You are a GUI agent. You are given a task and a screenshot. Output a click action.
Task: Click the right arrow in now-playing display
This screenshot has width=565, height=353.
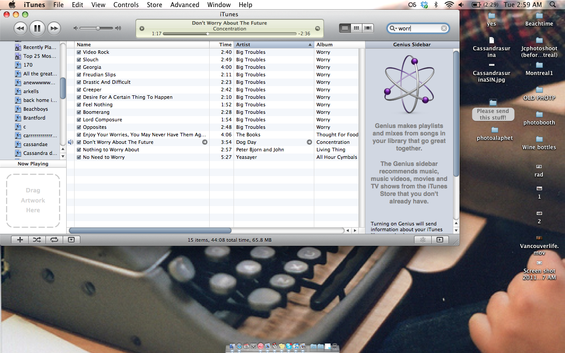pyautogui.click(x=317, y=29)
